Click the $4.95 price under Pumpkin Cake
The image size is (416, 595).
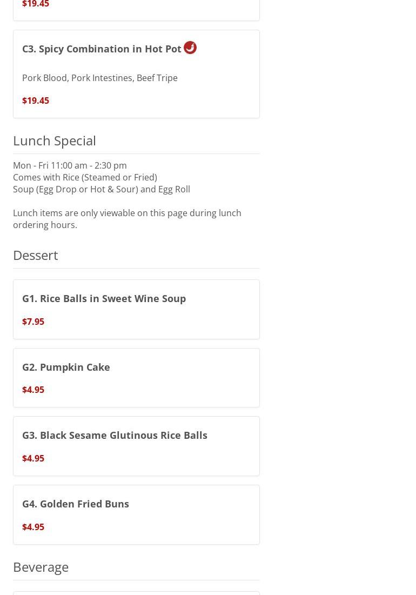pos(33,390)
